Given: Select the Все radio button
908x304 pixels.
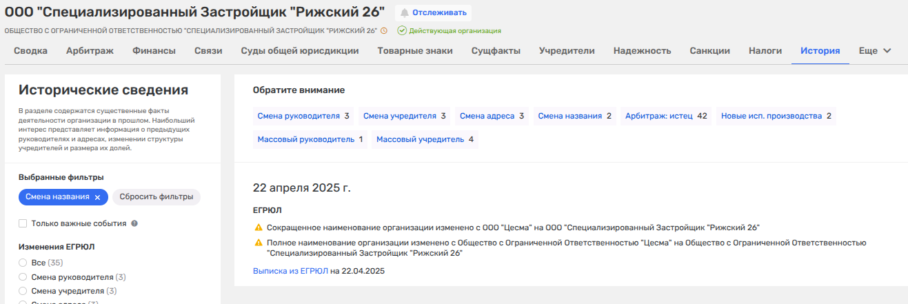Looking at the screenshot, I should click(23, 263).
